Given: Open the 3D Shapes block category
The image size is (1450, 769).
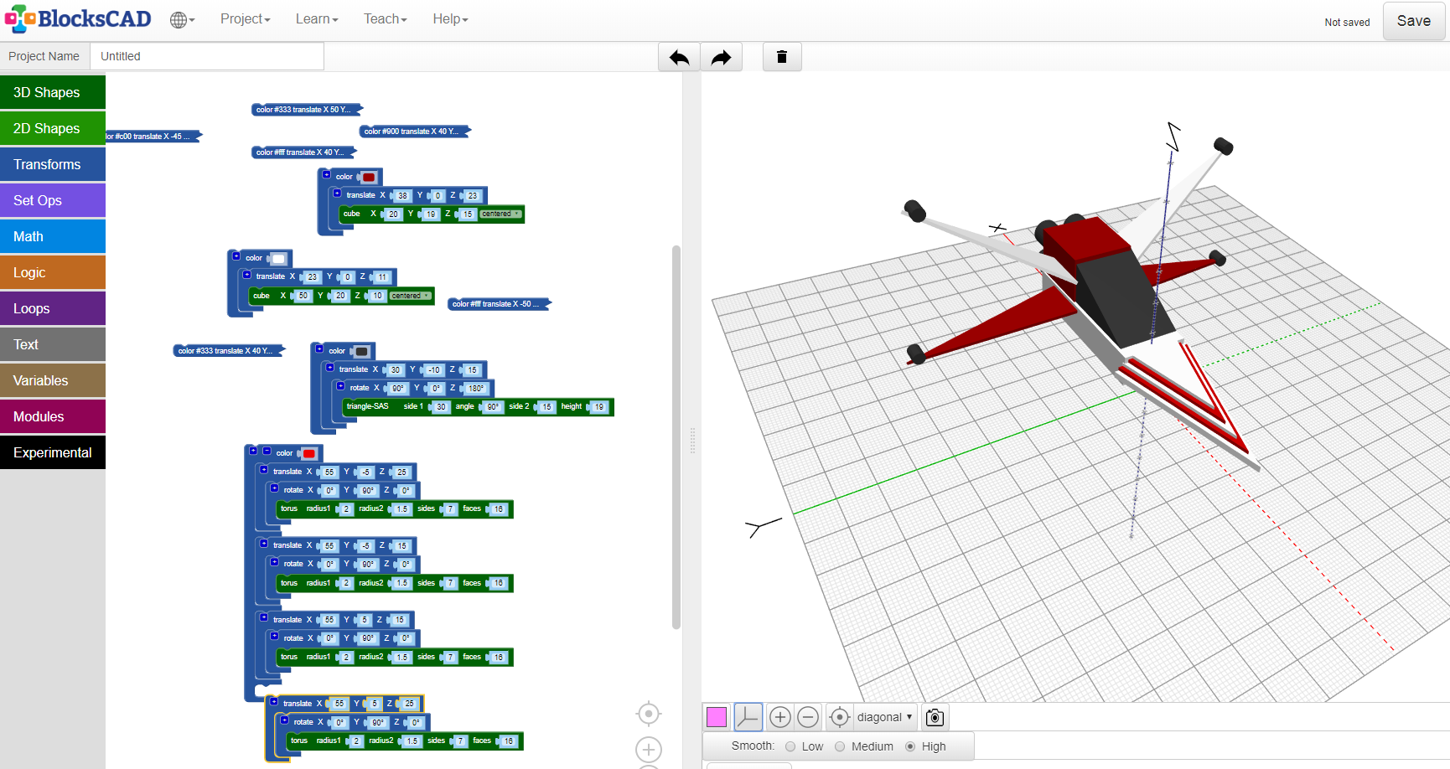Looking at the screenshot, I should coord(53,92).
